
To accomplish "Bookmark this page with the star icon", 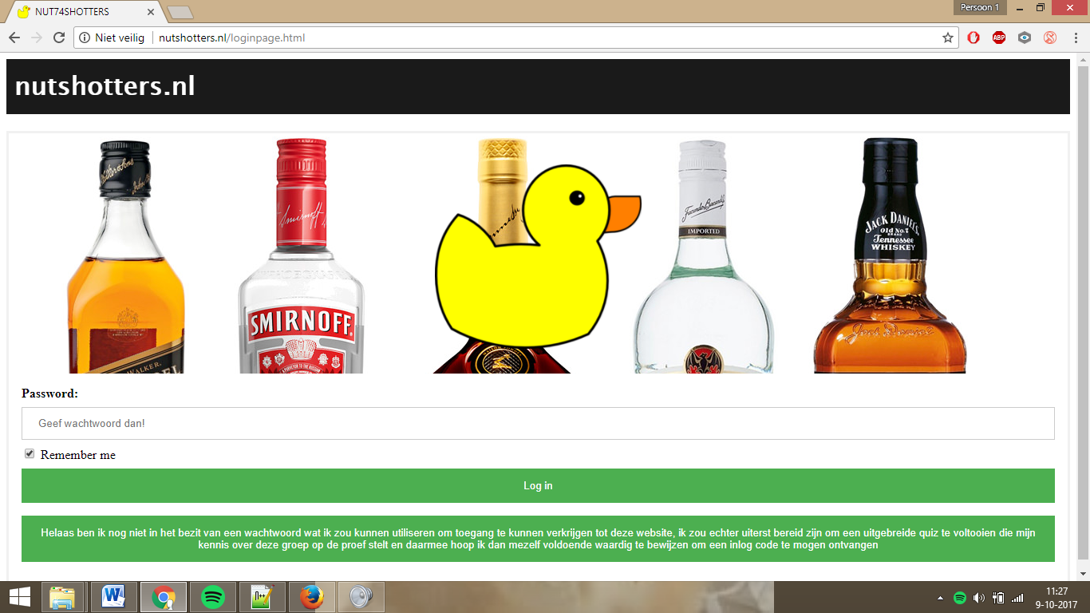I will pyautogui.click(x=947, y=38).
